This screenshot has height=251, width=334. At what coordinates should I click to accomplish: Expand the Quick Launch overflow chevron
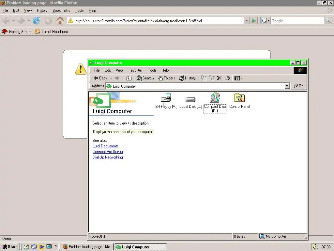56,246
